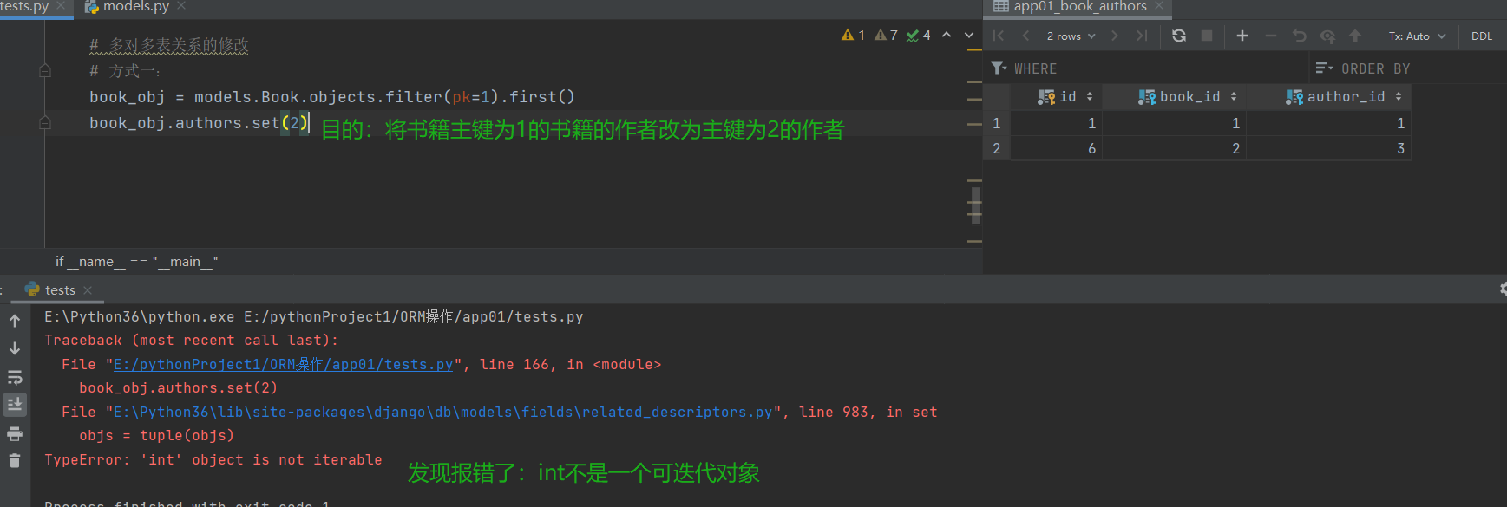
Task: Open the Tx: Auto transaction mode dropdown
Action: pyautogui.click(x=1417, y=36)
